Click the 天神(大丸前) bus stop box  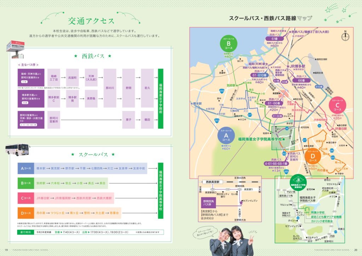[91, 78]
